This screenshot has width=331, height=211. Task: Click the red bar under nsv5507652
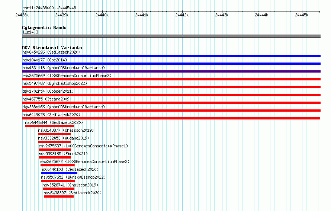pos(58,181)
